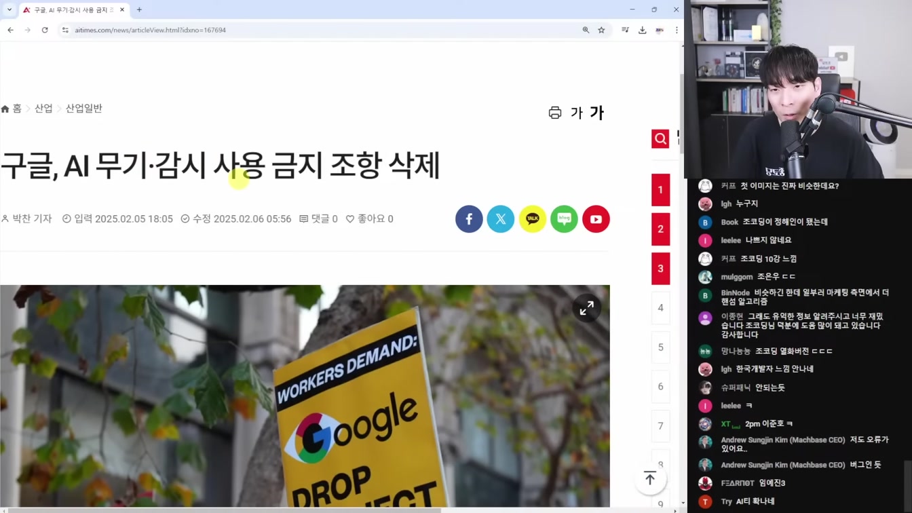Share the article on Facebook
Screen dimensions: 912x513
click(469, 219)
